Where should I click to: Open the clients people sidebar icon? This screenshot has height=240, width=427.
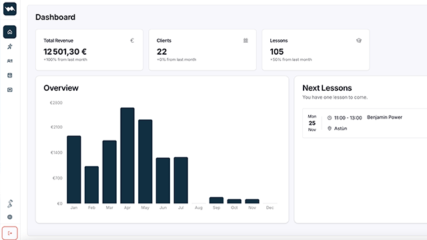10,61
